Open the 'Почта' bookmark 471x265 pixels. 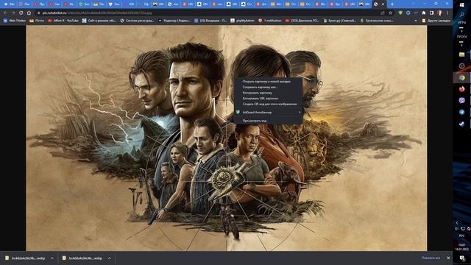click(x=37, y=21)
